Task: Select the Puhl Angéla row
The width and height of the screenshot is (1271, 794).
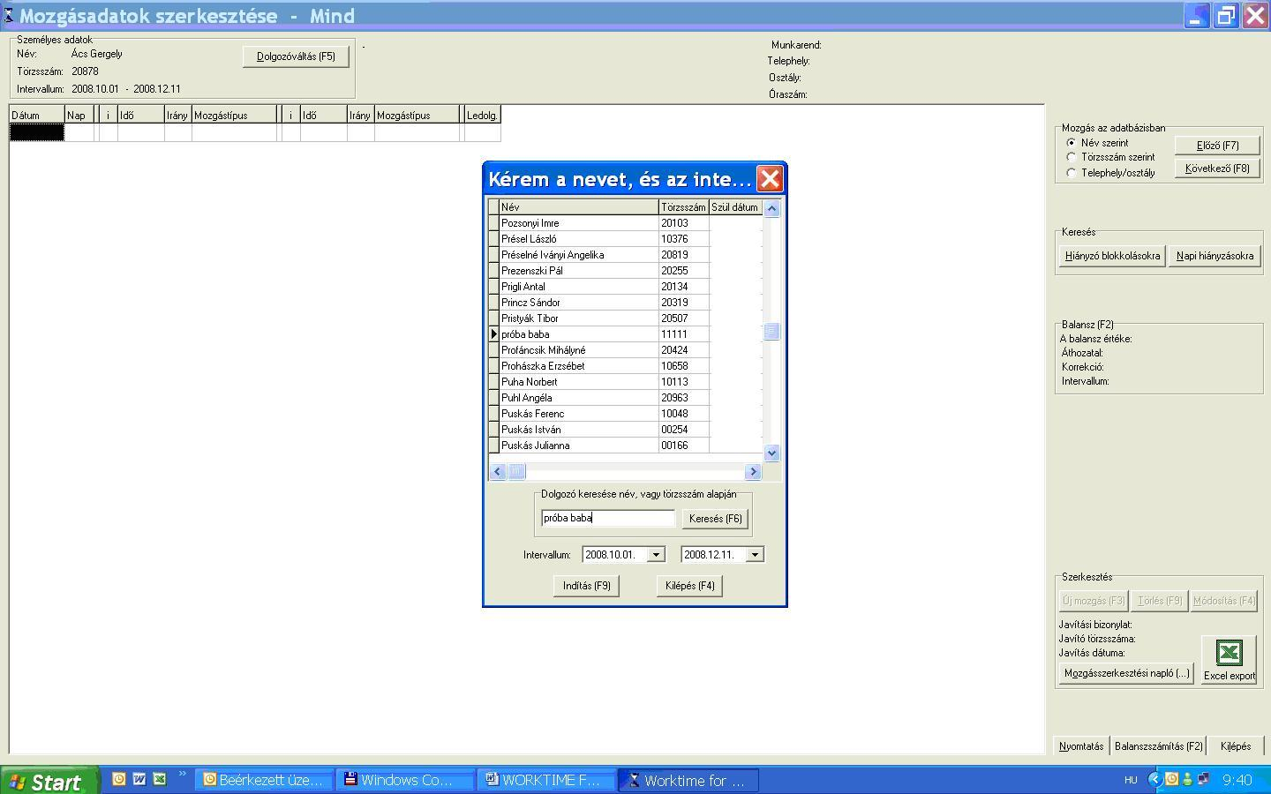Action: (x=626, y=398)
